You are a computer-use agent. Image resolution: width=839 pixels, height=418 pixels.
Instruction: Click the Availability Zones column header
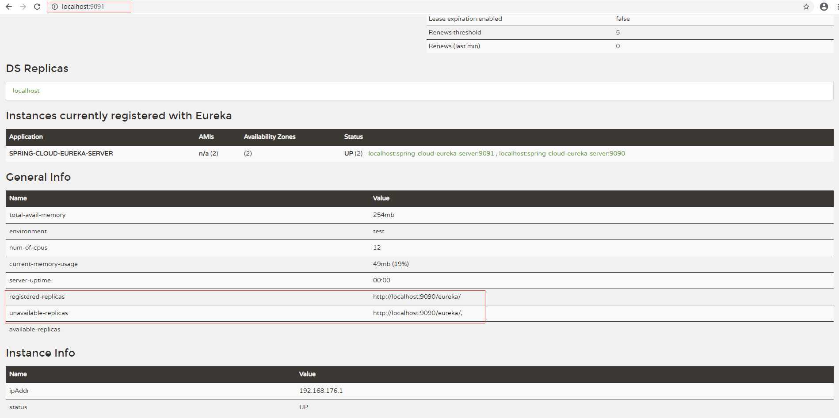(x=270, y=137)
